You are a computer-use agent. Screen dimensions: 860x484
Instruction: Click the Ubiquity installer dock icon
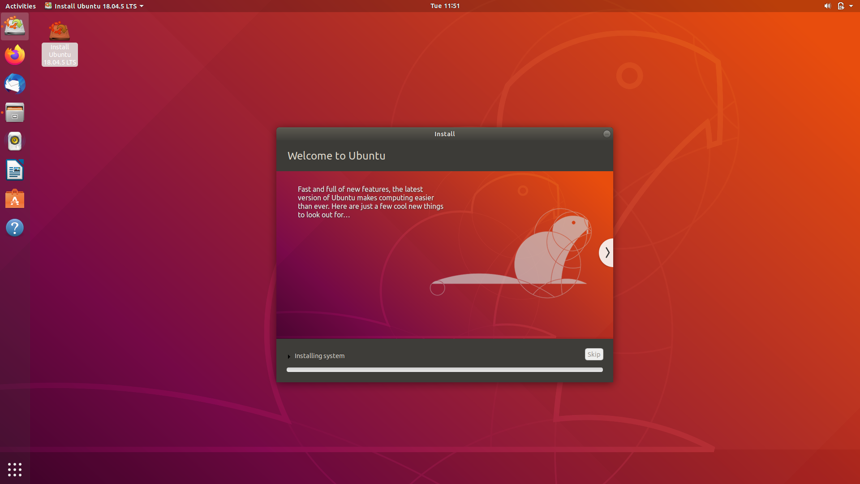tap(15, 26)
